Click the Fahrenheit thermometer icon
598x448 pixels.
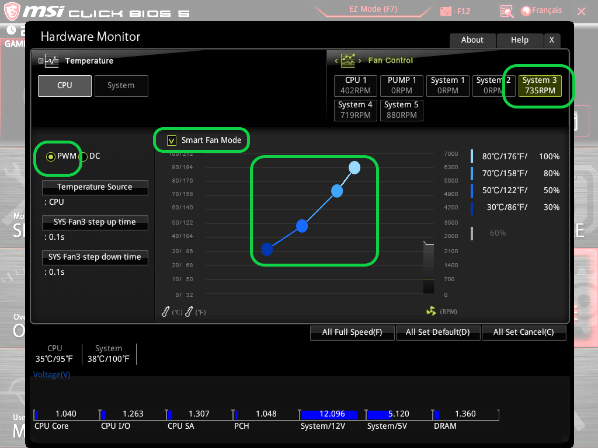189,311
